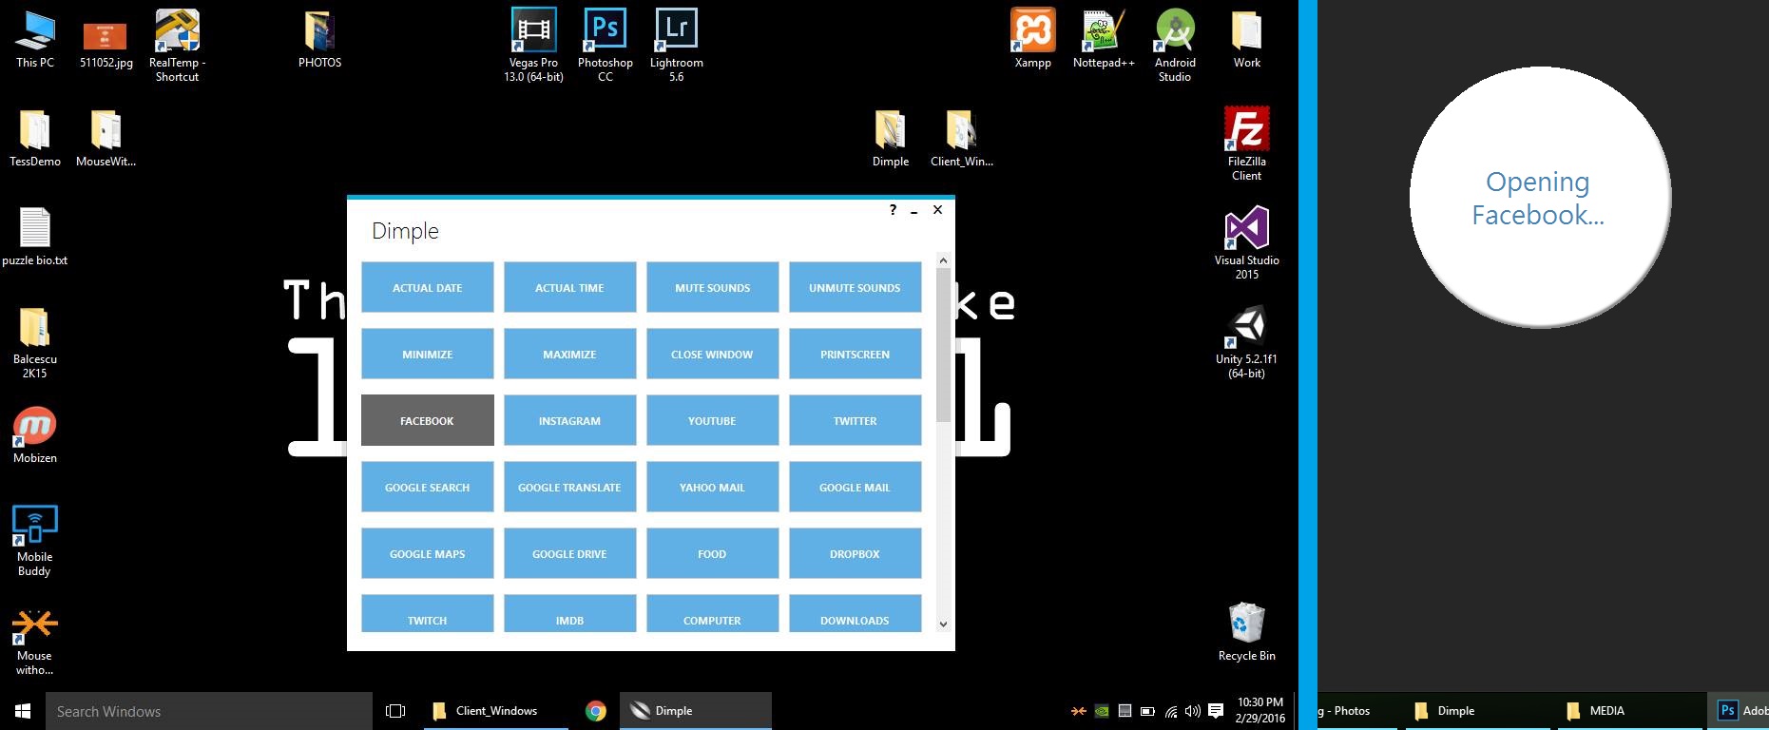The image size is (1769, 730).
Task: Open the This PC desktop icon
Action: 35,40
